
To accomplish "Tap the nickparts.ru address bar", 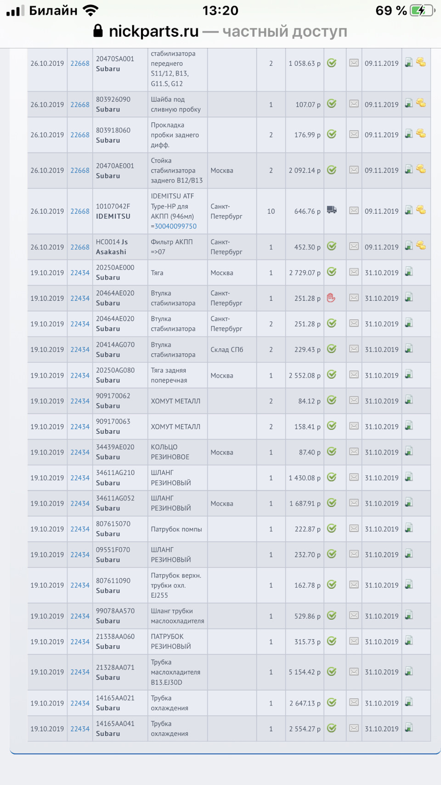I will 220,31.
